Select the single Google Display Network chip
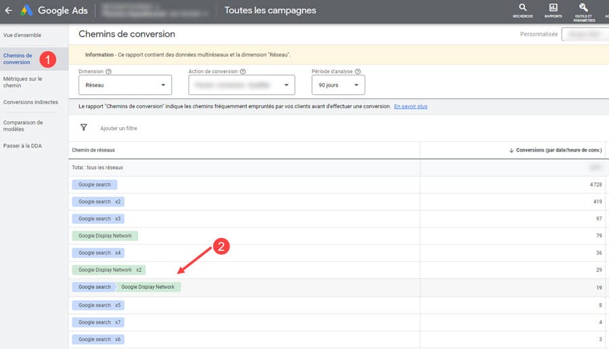609x349 pixels. coord(105,235)
